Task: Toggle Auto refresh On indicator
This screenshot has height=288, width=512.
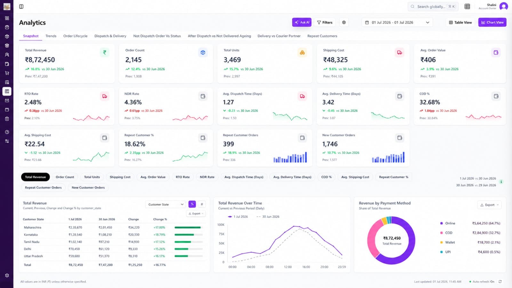Action: pyautogui.click(x=482, y=282)
